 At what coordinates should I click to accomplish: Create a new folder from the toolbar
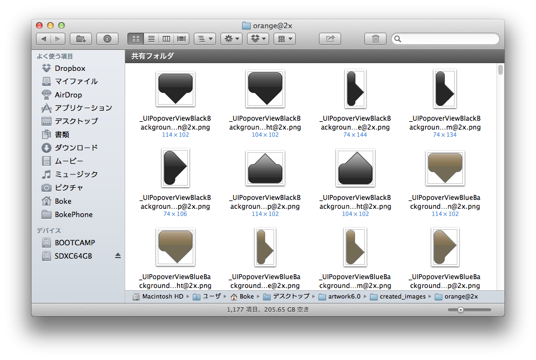tap(81, 39)
